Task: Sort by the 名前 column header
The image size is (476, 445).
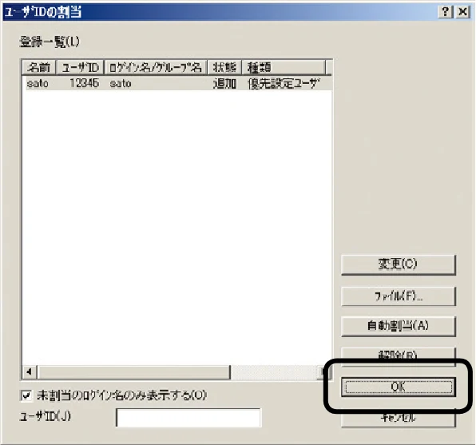Action: [x=38, y=67]
